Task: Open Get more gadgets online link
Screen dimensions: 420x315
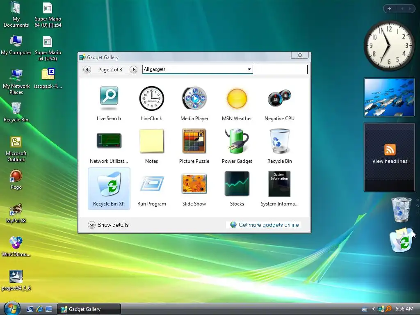Action: pos(265,225)
